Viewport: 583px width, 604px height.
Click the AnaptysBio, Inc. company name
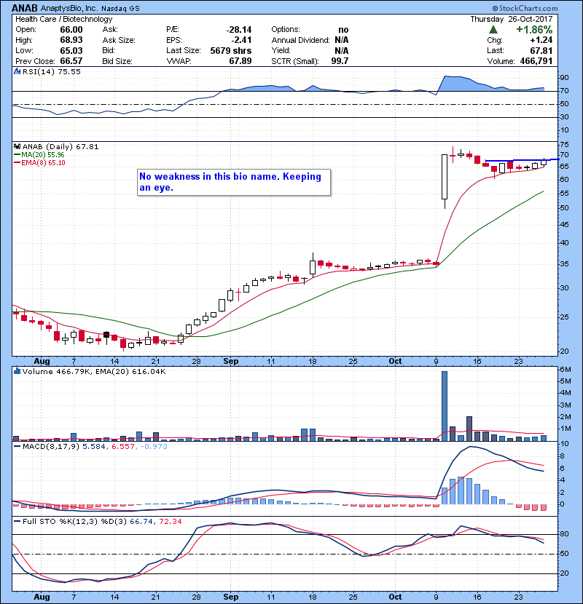point(69,9)
